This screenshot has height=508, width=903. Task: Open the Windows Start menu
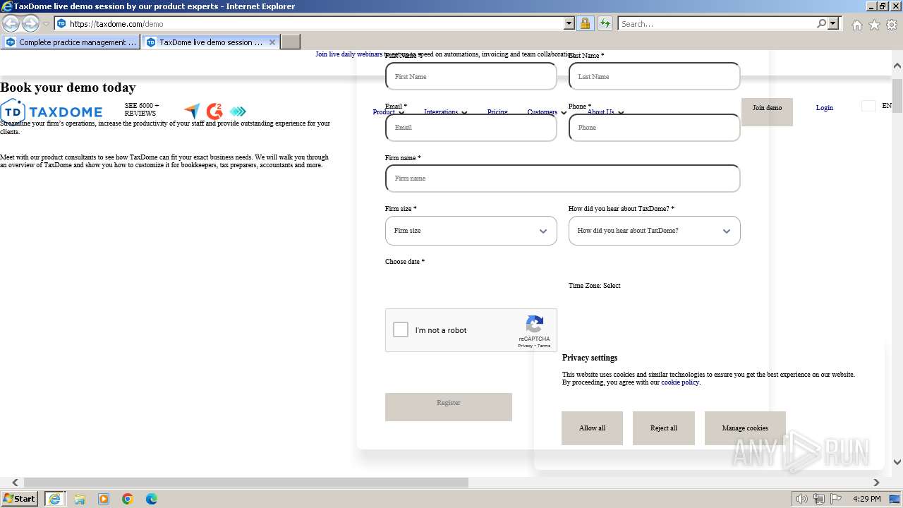(20, 499)
